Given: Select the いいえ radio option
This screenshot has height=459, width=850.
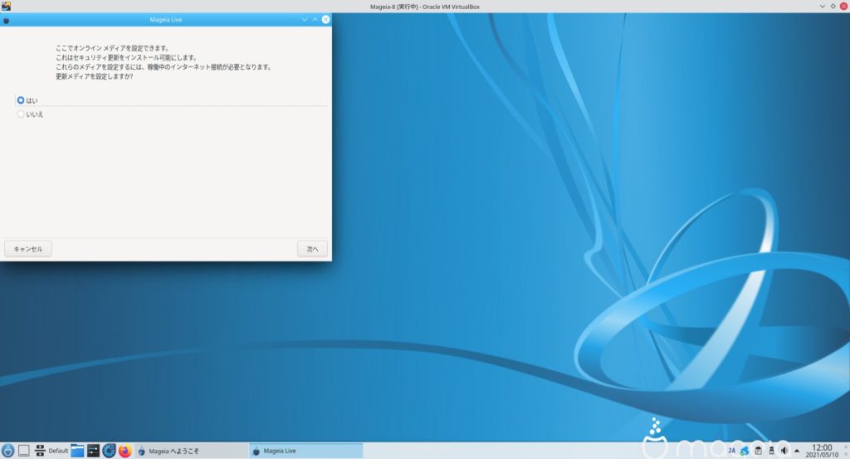Looking at the screenshot, I should [x=21, y=115].
